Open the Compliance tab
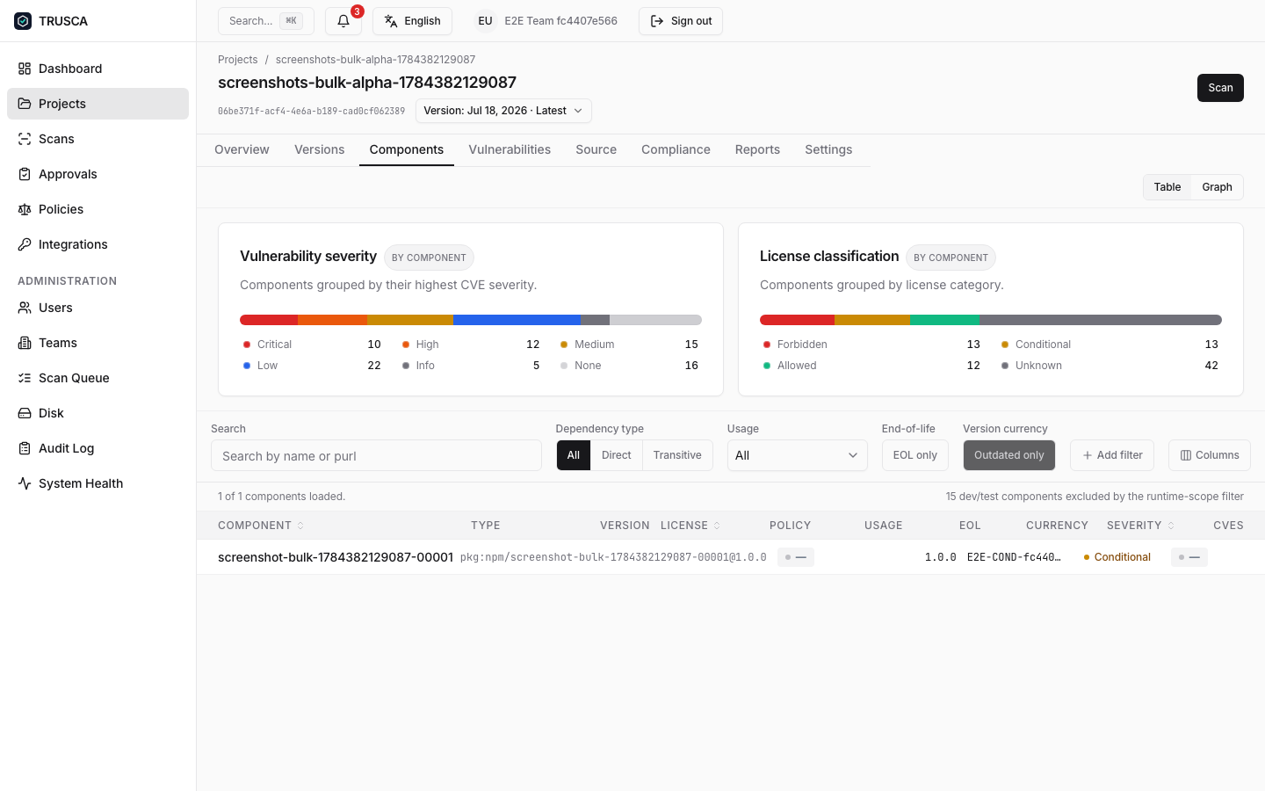 click(676, 149)
